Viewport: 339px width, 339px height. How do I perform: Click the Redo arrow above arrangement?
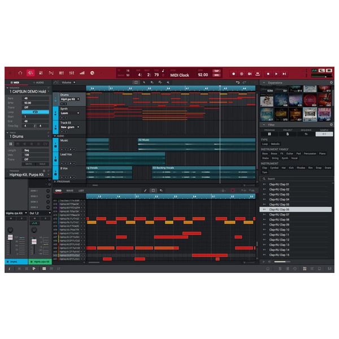tap(244, 82)
